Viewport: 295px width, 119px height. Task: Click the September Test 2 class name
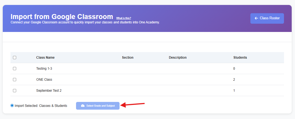tap(49, 91)
